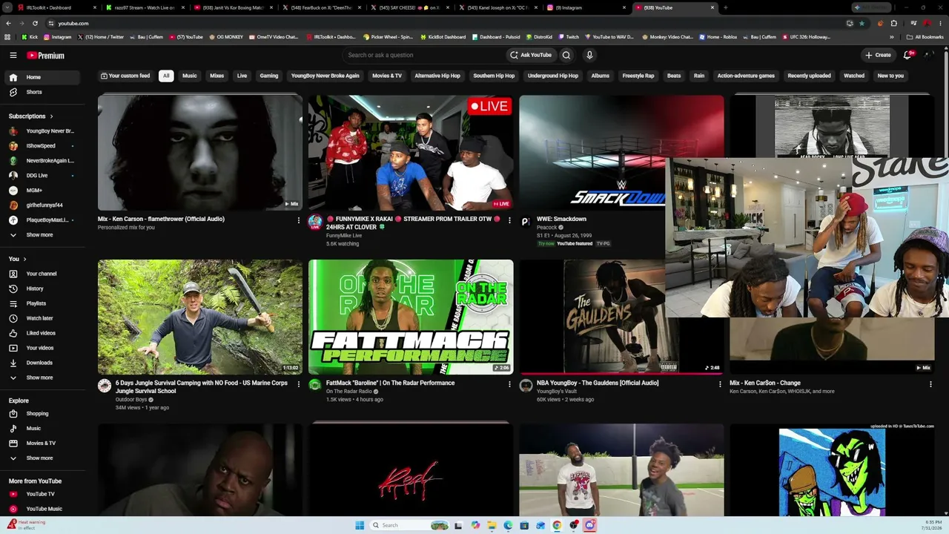Switch to the Instagram browser tab
Viewport: 949px width, 534px height.
click(x=586, y=7)
